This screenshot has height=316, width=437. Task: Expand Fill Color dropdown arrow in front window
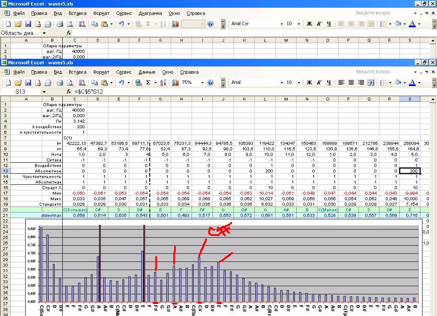(x=405, y=82)
